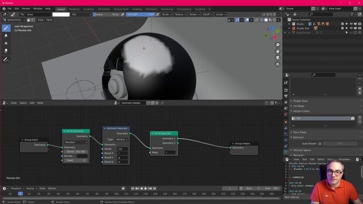
Task: Hide Studio collection with eye icon
Action: (x=351, y=24)
